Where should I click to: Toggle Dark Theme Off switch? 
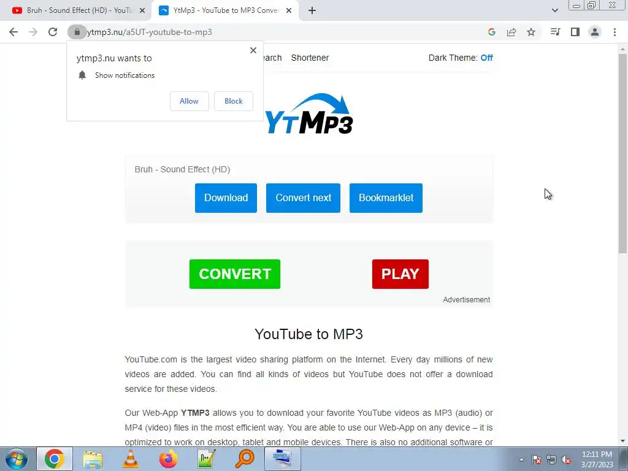[x=486, y=58]
